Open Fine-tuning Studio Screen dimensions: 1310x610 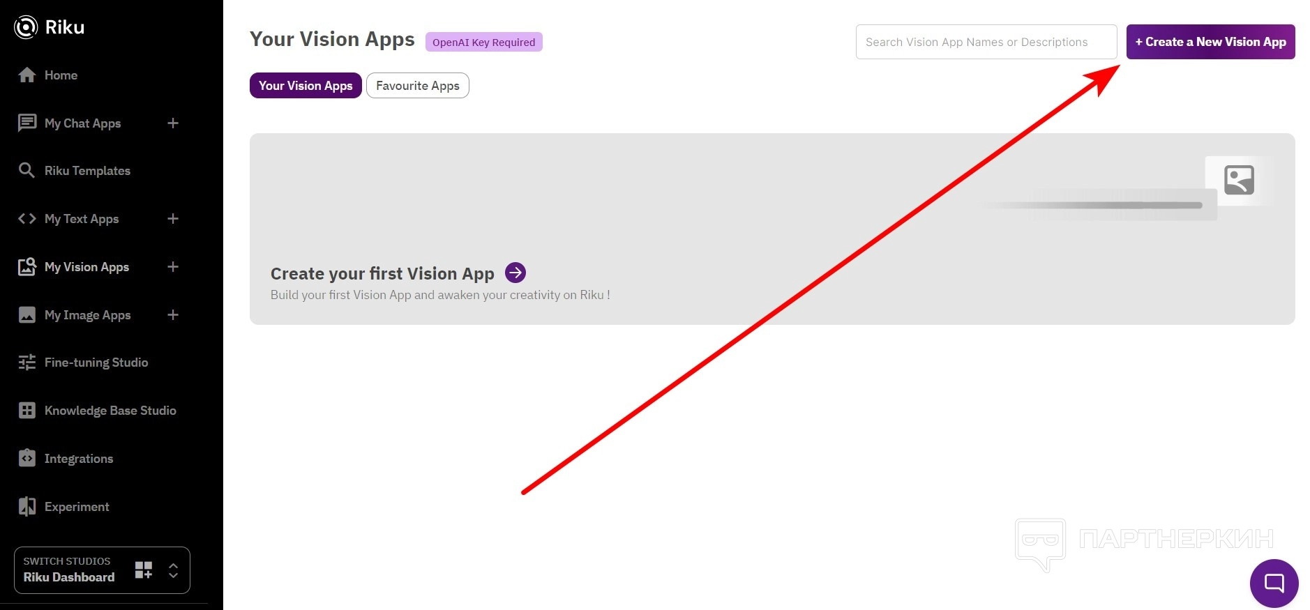click(96, 363)
